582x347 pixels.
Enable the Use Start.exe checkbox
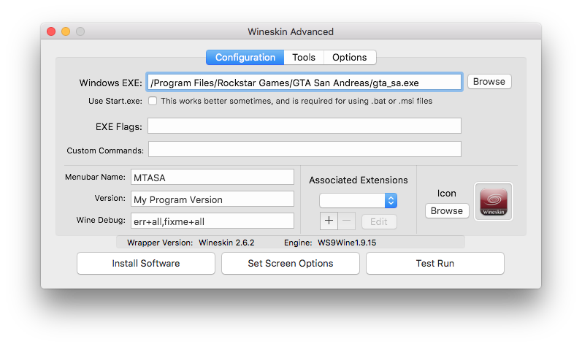pos(153,101)
